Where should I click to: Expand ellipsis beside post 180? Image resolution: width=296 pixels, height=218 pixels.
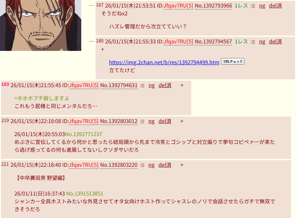pos(91,41)
